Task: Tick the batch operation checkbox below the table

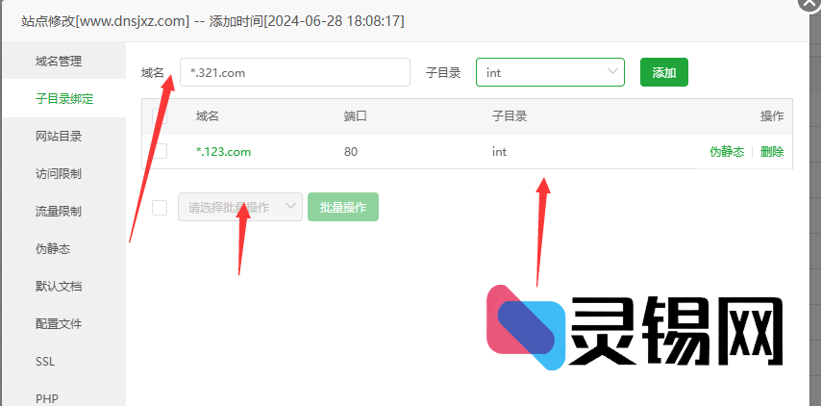Action: point(160,208)
